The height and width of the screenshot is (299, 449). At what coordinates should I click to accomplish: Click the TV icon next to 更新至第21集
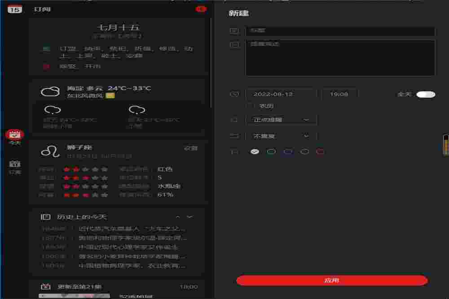coord(45,286)
